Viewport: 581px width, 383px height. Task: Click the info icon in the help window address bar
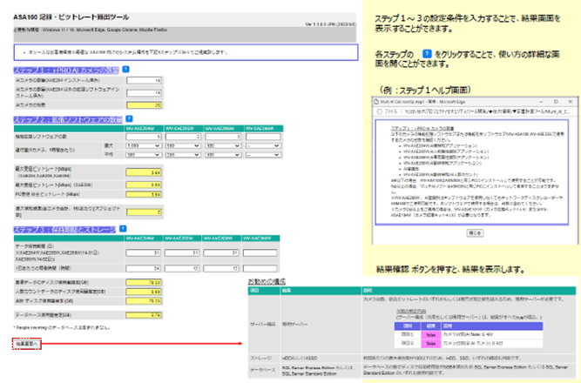(x=379, y=111)
